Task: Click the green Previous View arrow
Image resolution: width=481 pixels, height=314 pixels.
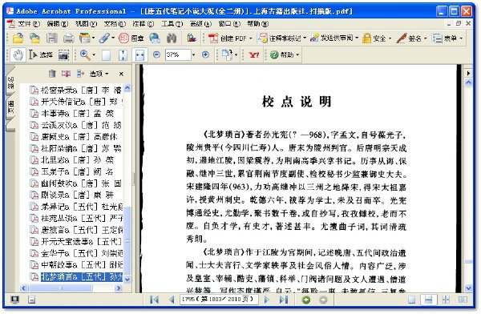Action: (306, 300)
